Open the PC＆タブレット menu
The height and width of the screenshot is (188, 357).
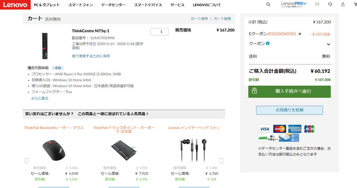47,5
